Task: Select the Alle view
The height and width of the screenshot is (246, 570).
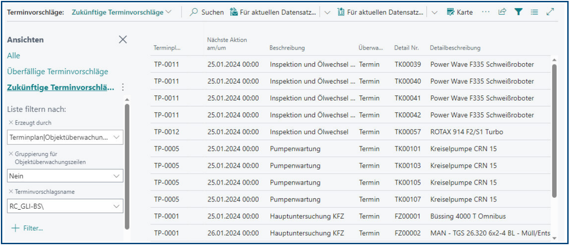Action: pos(14,55)
